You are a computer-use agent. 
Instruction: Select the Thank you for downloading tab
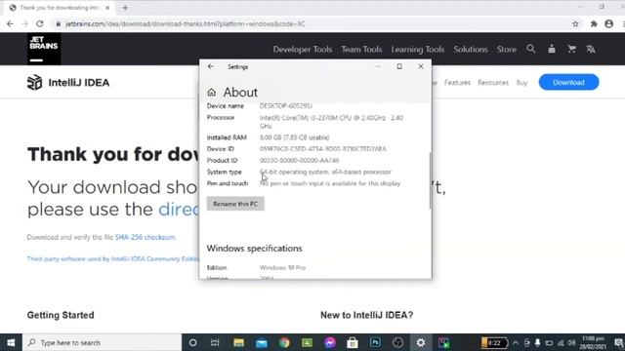[59, 8]
